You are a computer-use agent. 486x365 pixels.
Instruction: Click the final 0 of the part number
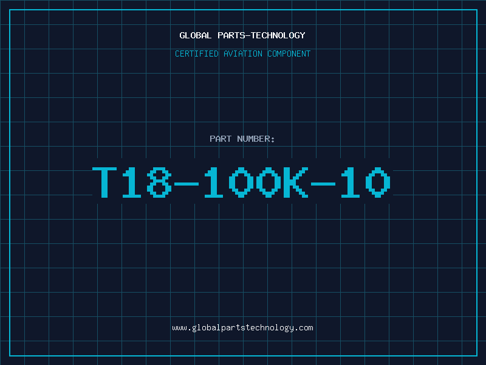tap(378, 182)
